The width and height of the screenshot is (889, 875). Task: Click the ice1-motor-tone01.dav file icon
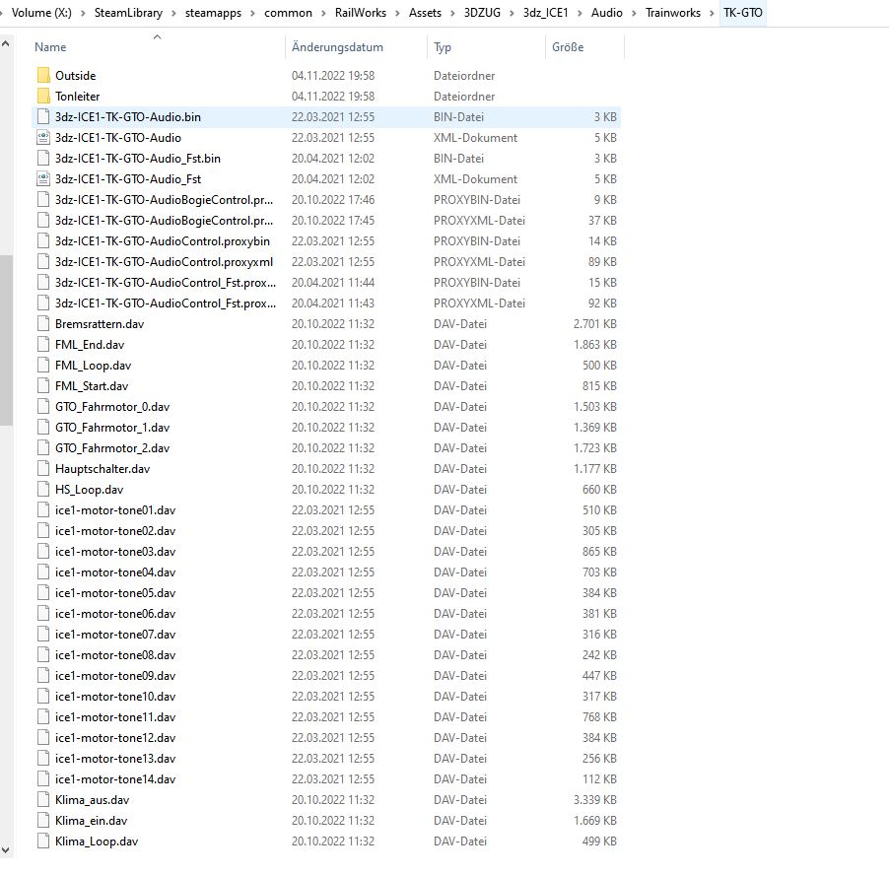point(43,510)
